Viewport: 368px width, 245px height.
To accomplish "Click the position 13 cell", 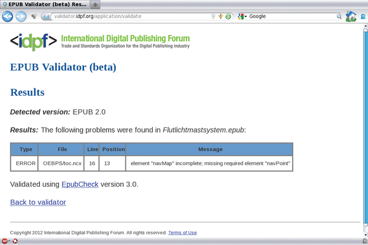I will click(x=112, y=163).
